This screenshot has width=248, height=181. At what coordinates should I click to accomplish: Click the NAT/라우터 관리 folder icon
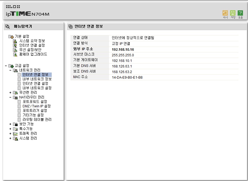(15, 97)
